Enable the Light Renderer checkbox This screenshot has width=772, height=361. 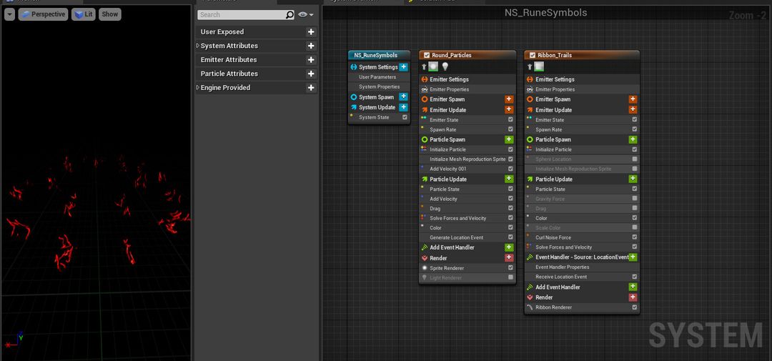[510, 277]
